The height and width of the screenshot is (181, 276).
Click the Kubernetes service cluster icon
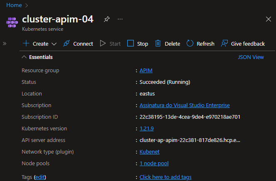(12, 22)
